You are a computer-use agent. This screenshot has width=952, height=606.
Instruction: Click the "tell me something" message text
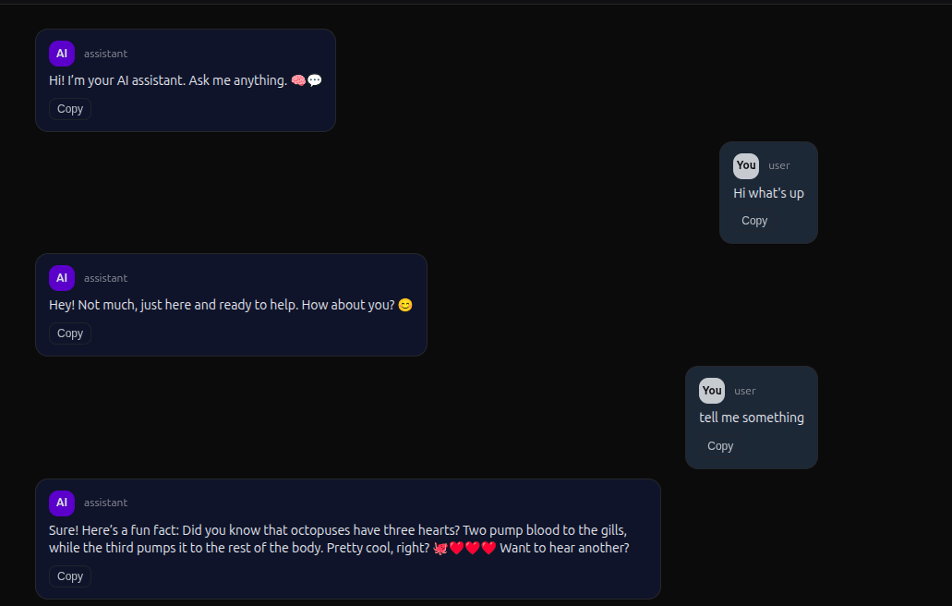[x=752, y=418]
